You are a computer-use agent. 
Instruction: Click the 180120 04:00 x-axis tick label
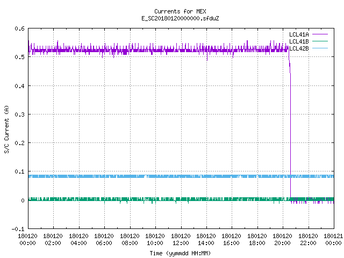78,240
